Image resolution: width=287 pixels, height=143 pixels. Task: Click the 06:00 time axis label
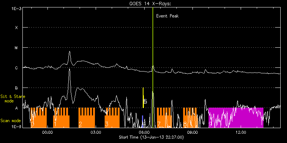pos(144,132)
